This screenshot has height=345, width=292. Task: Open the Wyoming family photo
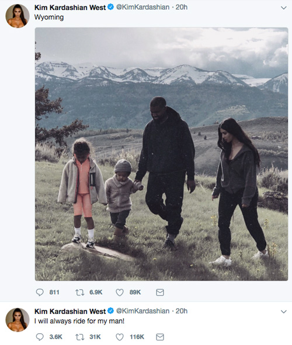pyautogui.click(x=162, y=154)
